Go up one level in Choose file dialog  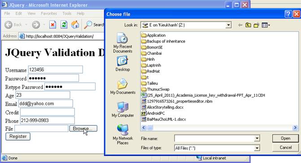(x=248, y=25)
